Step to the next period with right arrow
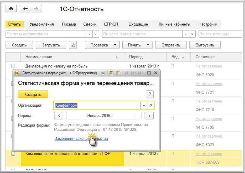 tap(149, 116)
